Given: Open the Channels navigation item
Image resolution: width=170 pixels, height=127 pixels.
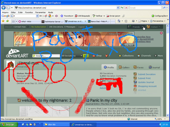Looking at the screenshot, I should 144,56.
